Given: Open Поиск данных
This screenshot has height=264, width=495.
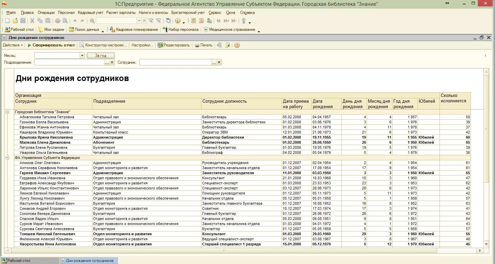Looking at the screenshot, I should (84, 29).
